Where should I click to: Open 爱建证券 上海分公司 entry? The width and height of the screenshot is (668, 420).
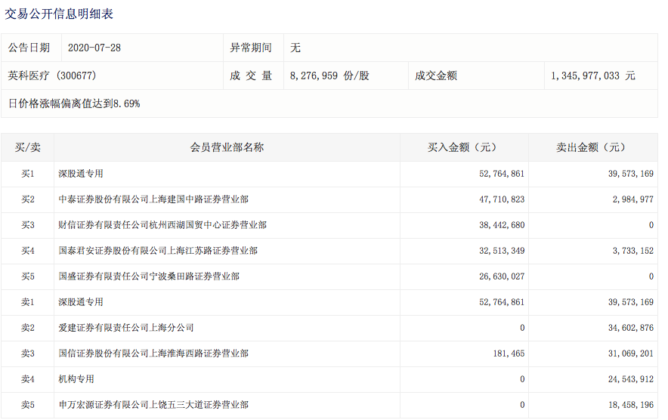click(126, 328)
